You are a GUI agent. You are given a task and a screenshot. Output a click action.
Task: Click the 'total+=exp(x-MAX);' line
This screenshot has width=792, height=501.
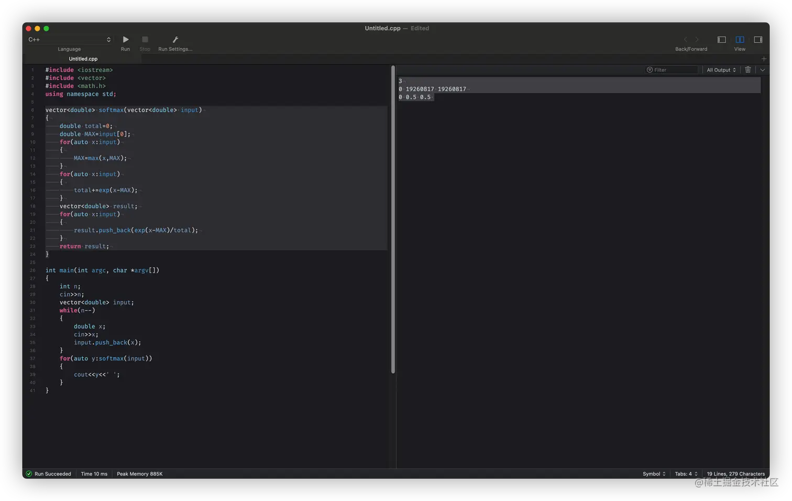click(x=105, y=190)
